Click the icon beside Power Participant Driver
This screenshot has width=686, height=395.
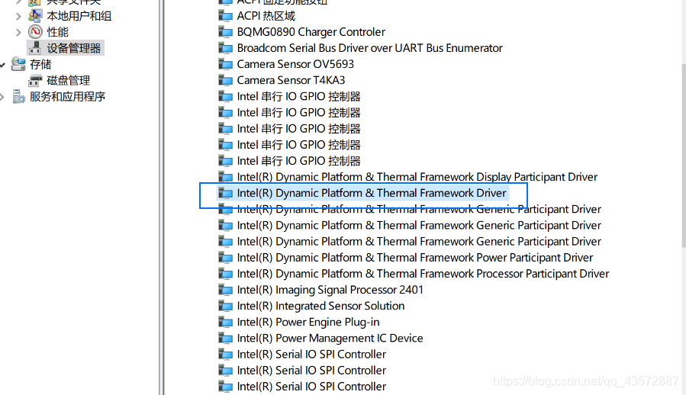[225, 258]
